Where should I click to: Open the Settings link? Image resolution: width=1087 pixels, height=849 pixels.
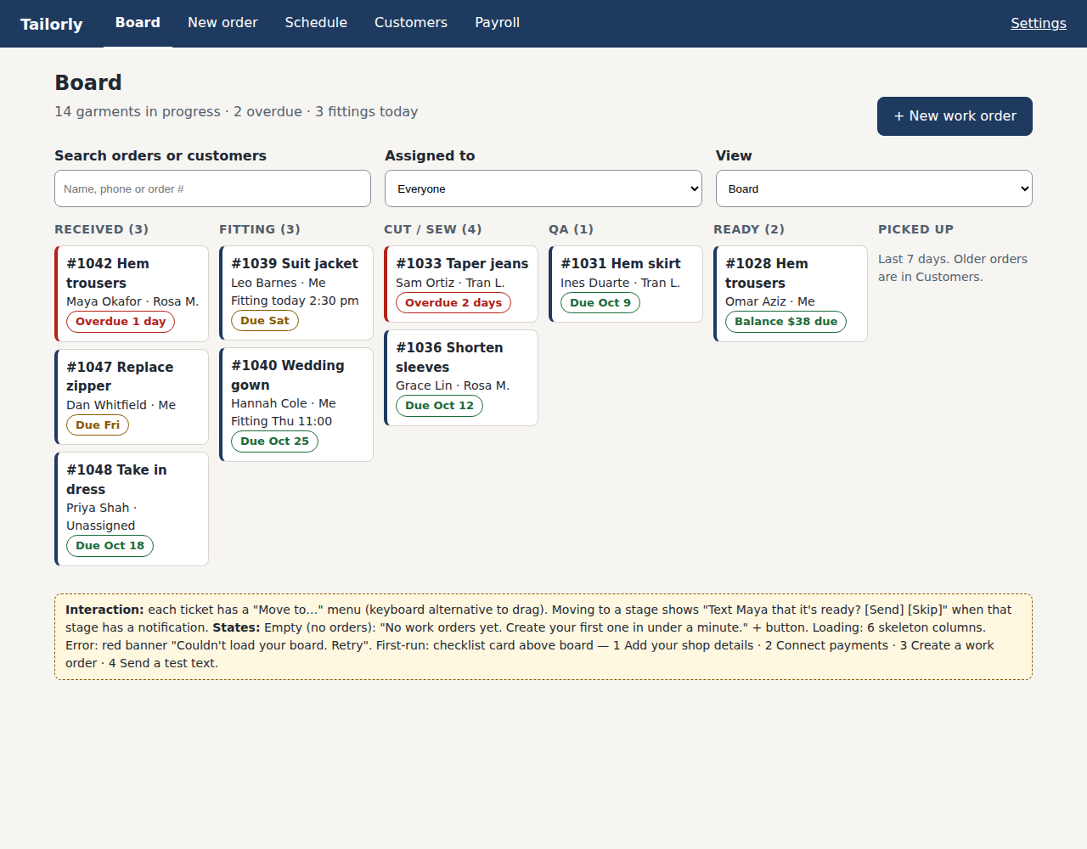[1039, 23]
